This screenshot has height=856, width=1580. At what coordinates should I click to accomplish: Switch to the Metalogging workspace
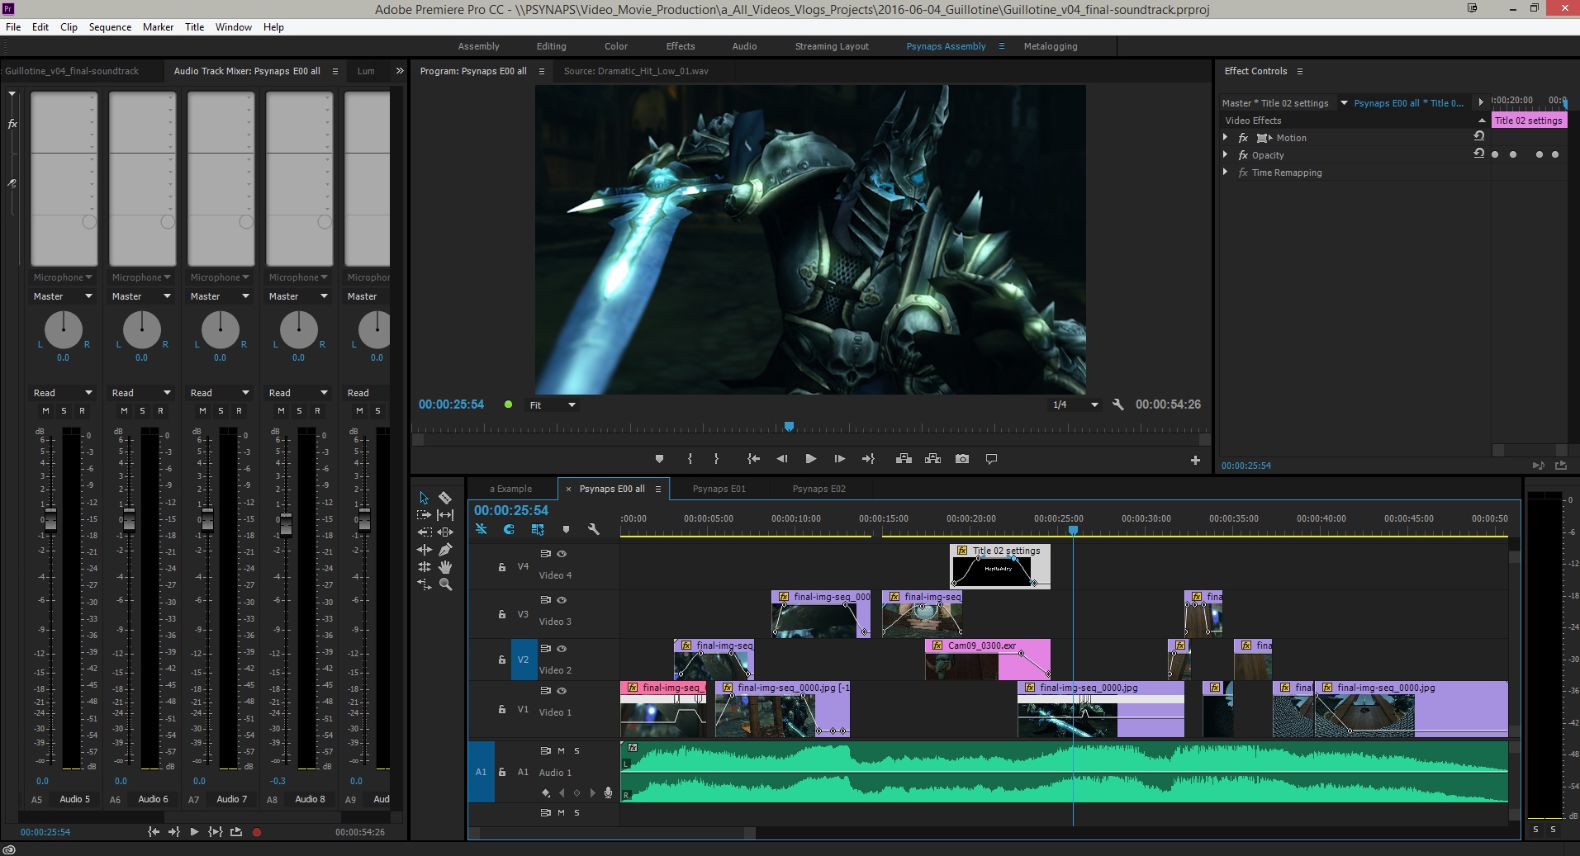(x=1051, y=46)
